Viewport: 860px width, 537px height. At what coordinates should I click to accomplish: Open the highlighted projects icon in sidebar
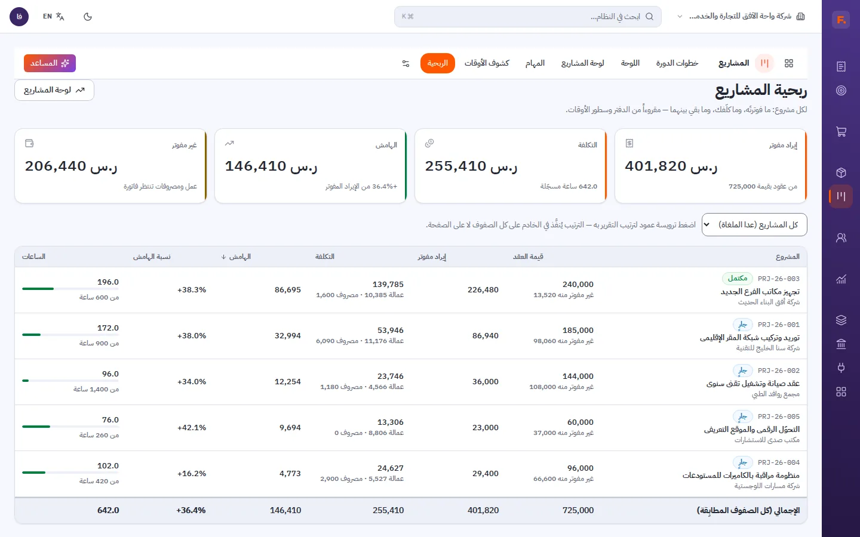click(841, 196)
